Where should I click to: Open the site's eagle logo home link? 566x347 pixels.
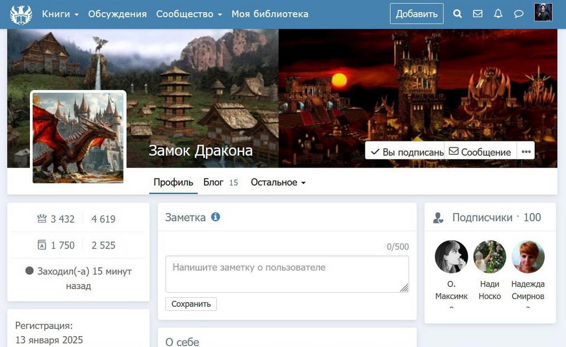(21, 14)
